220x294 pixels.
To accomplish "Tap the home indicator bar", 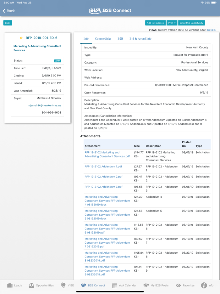I will tap(110, 291).
